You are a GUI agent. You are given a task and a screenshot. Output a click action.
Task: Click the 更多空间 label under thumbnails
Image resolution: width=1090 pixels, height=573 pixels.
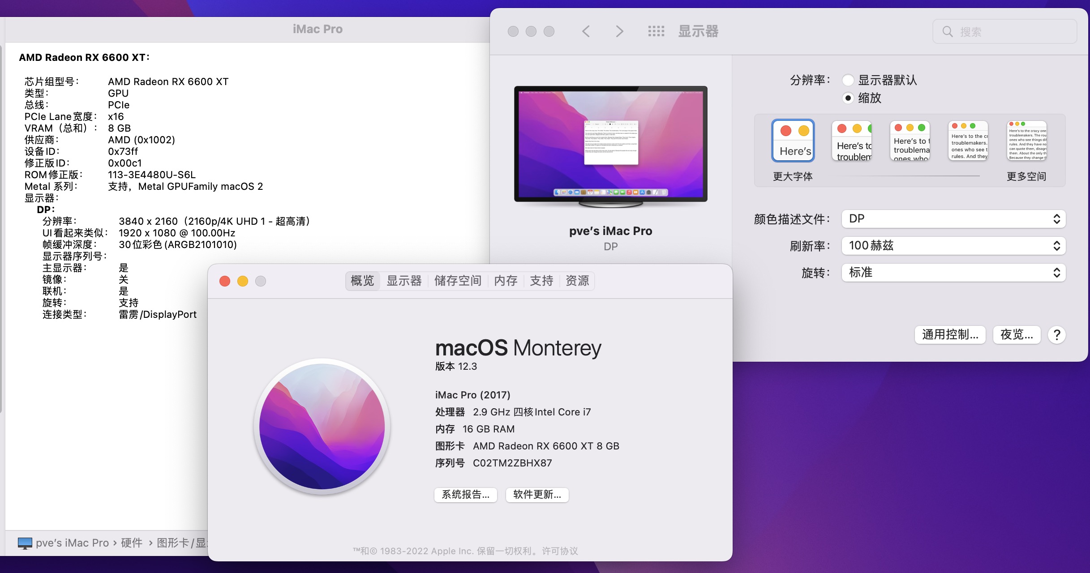(x=1026, y=176)
